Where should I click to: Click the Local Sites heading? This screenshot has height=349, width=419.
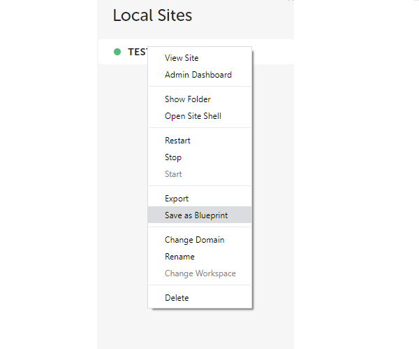152,15
